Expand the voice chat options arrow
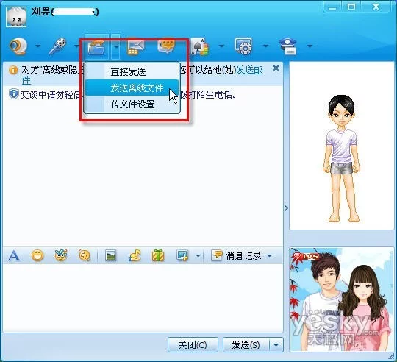 pyautogui.click(x=76, y=46)
